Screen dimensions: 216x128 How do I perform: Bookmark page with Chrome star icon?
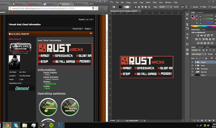click(x=96, y=8)
